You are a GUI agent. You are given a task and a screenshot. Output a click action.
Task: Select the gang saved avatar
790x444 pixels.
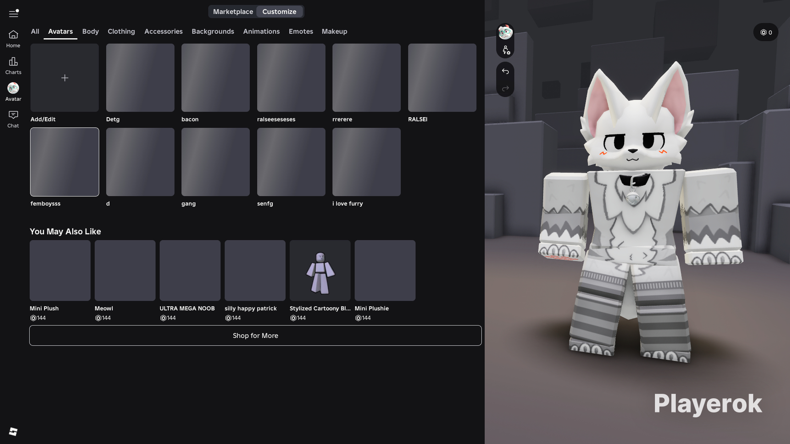click(215, 162)
